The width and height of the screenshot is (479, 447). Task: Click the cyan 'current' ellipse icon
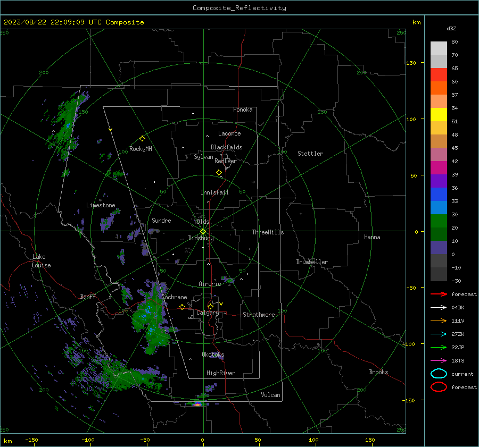(439, 374)
